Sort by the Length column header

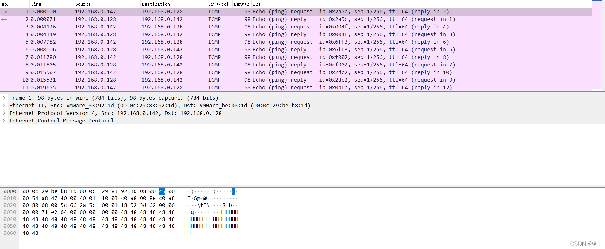[x=242, y=4]
